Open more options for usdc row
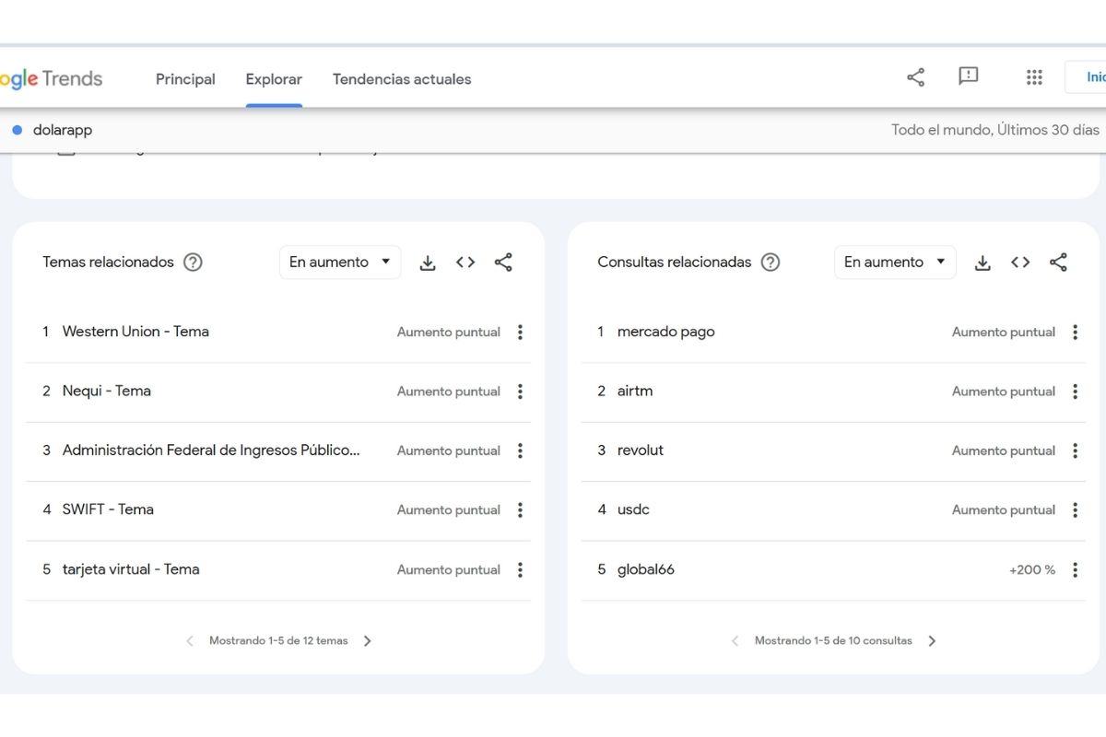The width and height of the screenshot is (1106, 737). pos(1075,509)
